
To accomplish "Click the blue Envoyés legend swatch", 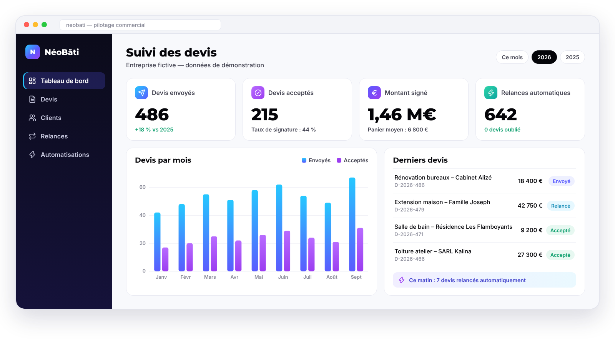I will pos(304,160).
